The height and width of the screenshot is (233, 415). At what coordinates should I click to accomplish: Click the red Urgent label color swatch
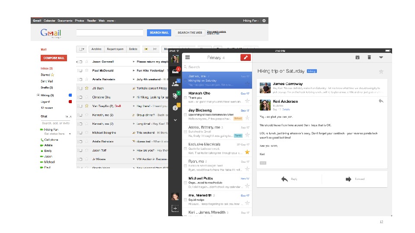pos(70,101)
